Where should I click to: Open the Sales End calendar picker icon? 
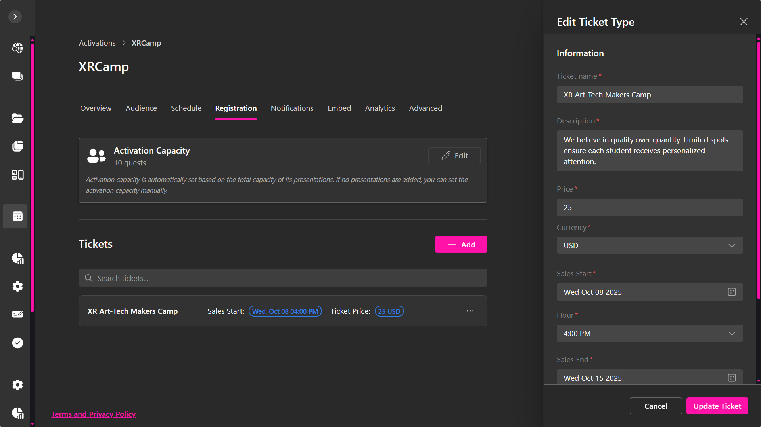tap(732, 378)
